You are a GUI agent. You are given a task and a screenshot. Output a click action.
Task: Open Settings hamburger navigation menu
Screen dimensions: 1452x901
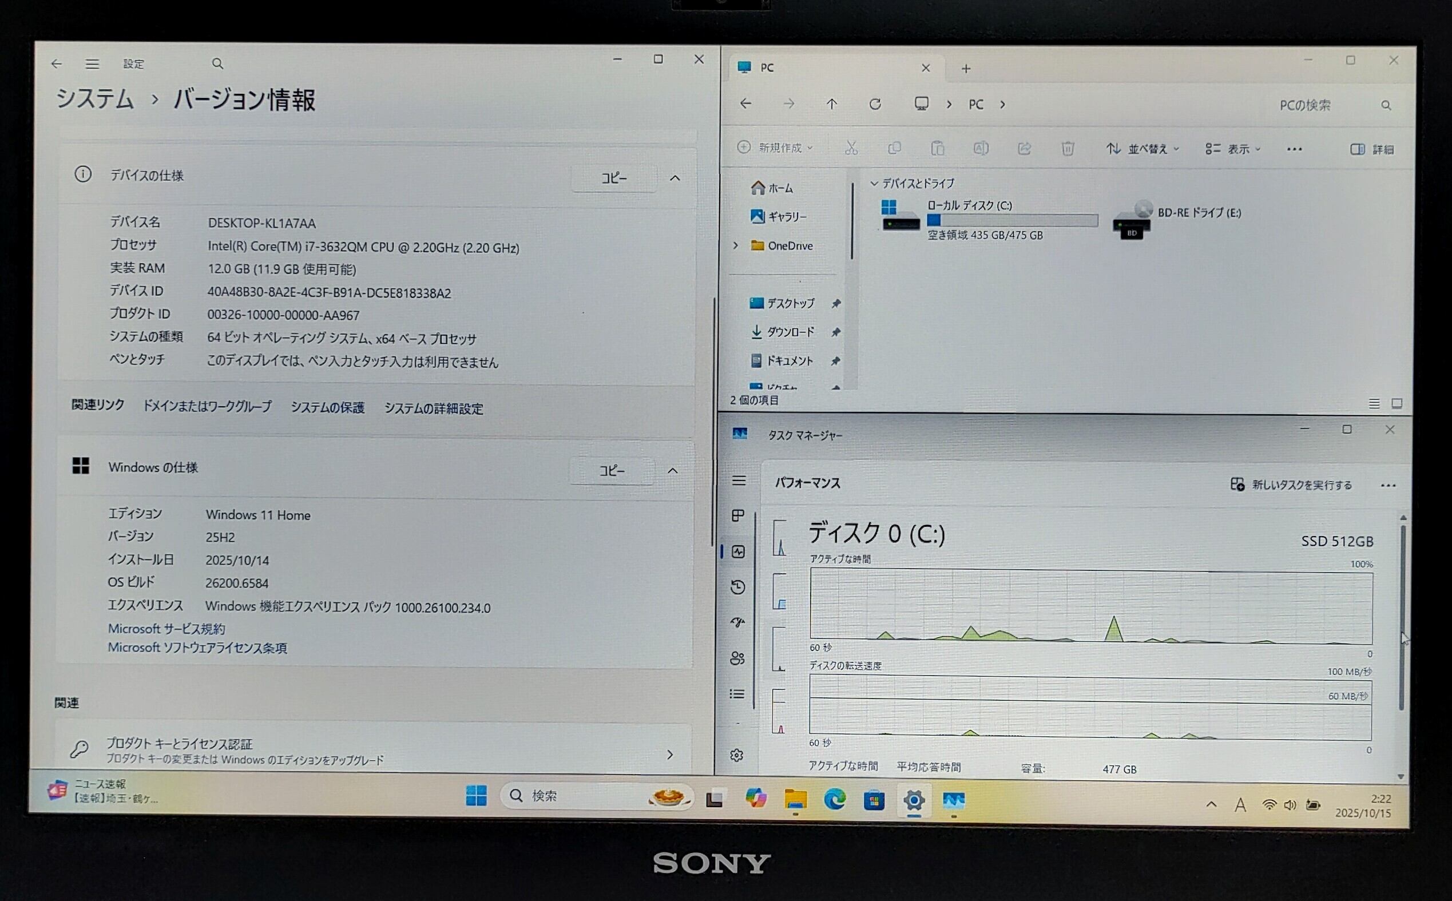(x=92, y=63)
